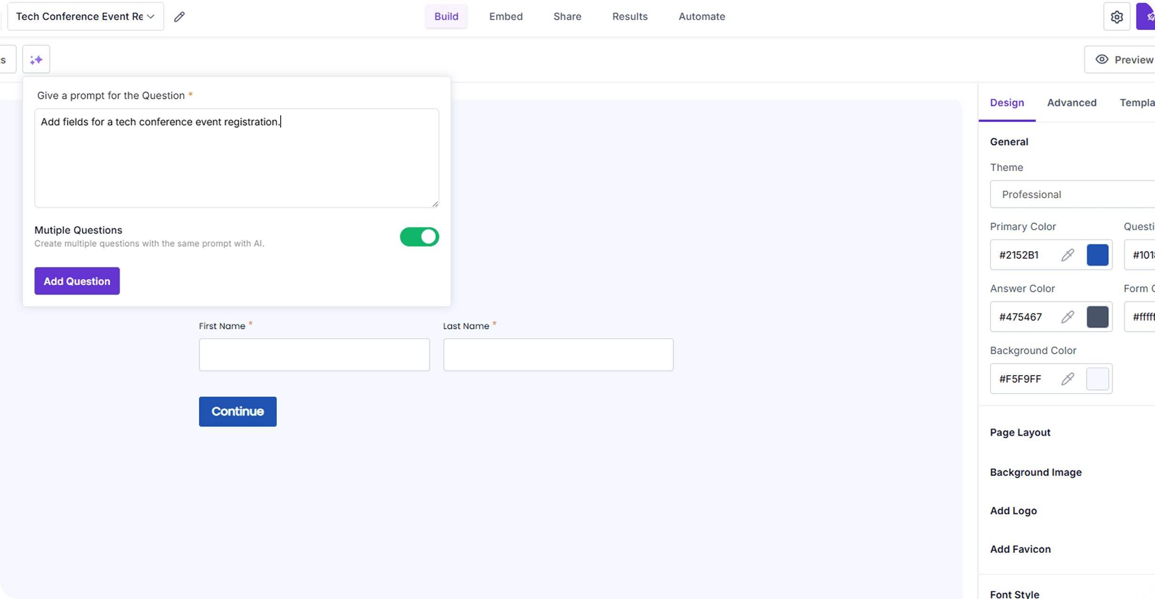Click the Preview eye button

[x=1123, y=59]
